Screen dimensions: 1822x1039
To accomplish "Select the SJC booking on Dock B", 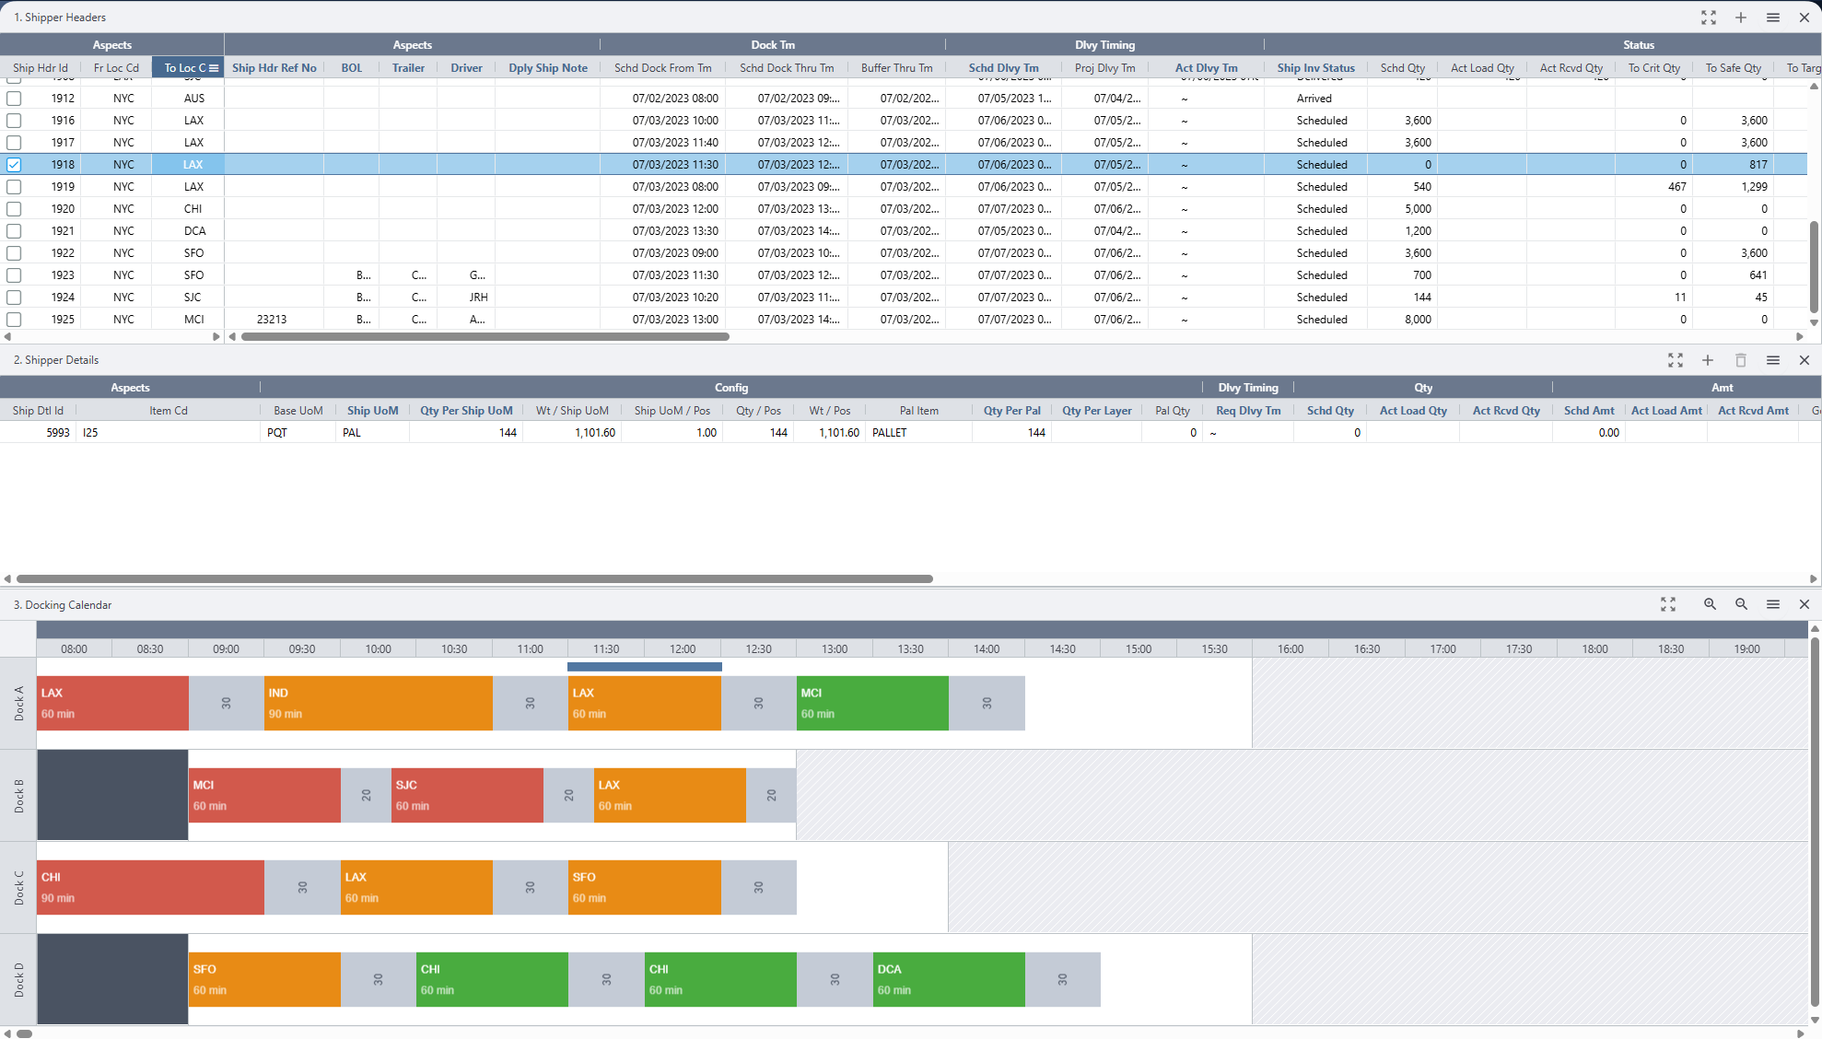I will [465, 795].
